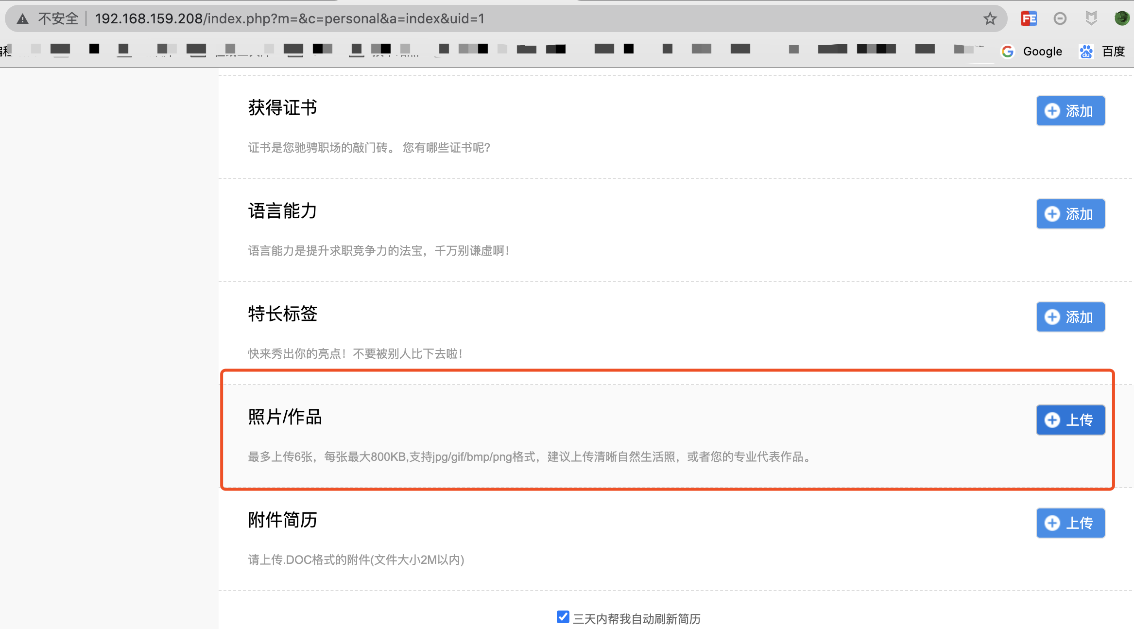The width and height of the screenshot is (1134, 629).
Task: Open the Google bookmark
Action: (x=1032, y=51)
